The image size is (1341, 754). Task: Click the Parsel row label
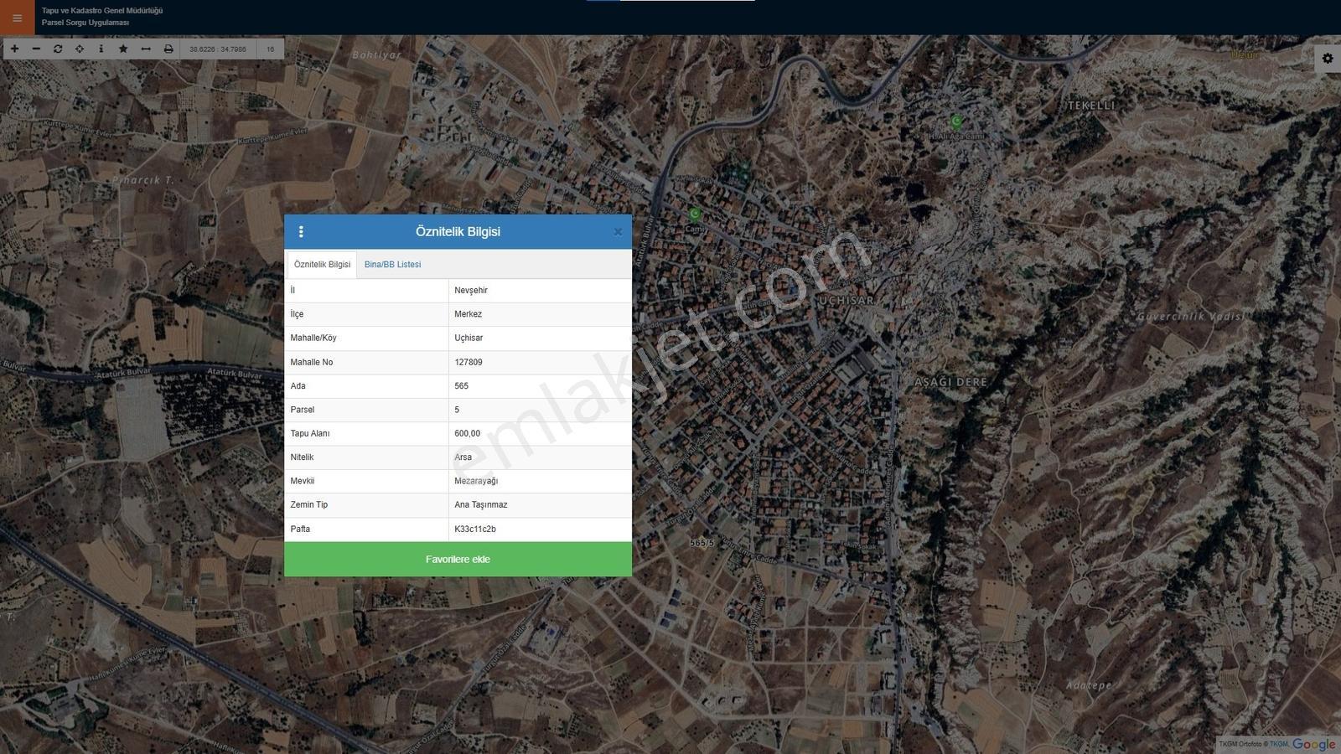coord(303,410)
